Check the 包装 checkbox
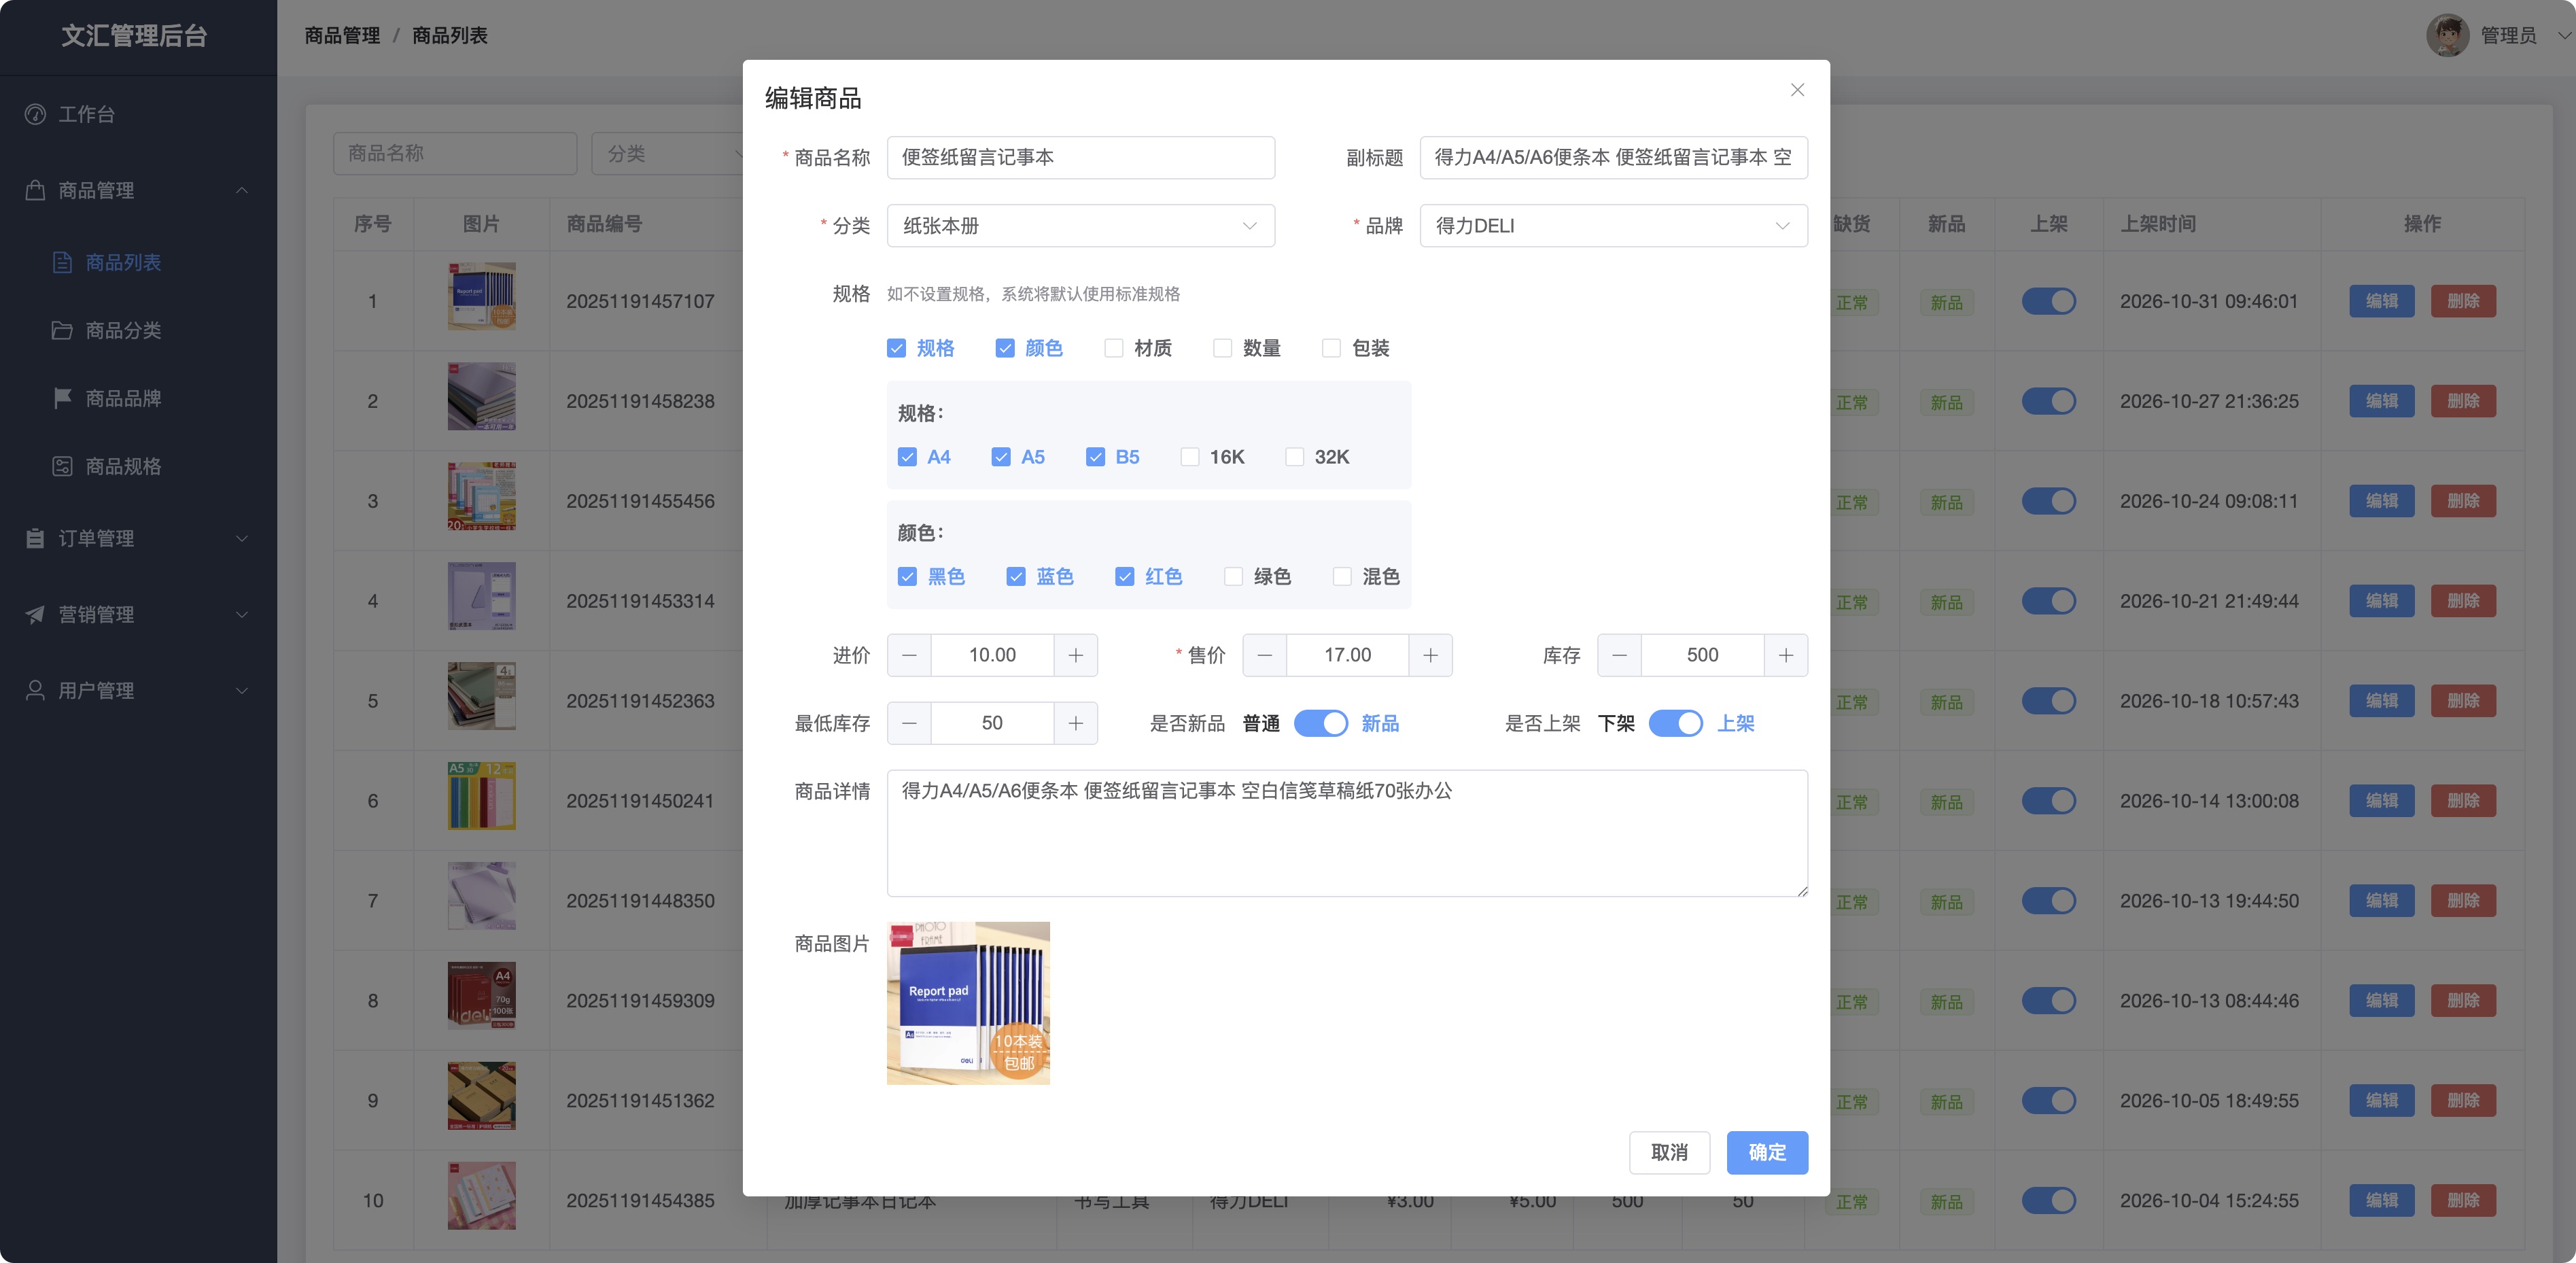The image size is (2576, 1263). (1331, 348)
